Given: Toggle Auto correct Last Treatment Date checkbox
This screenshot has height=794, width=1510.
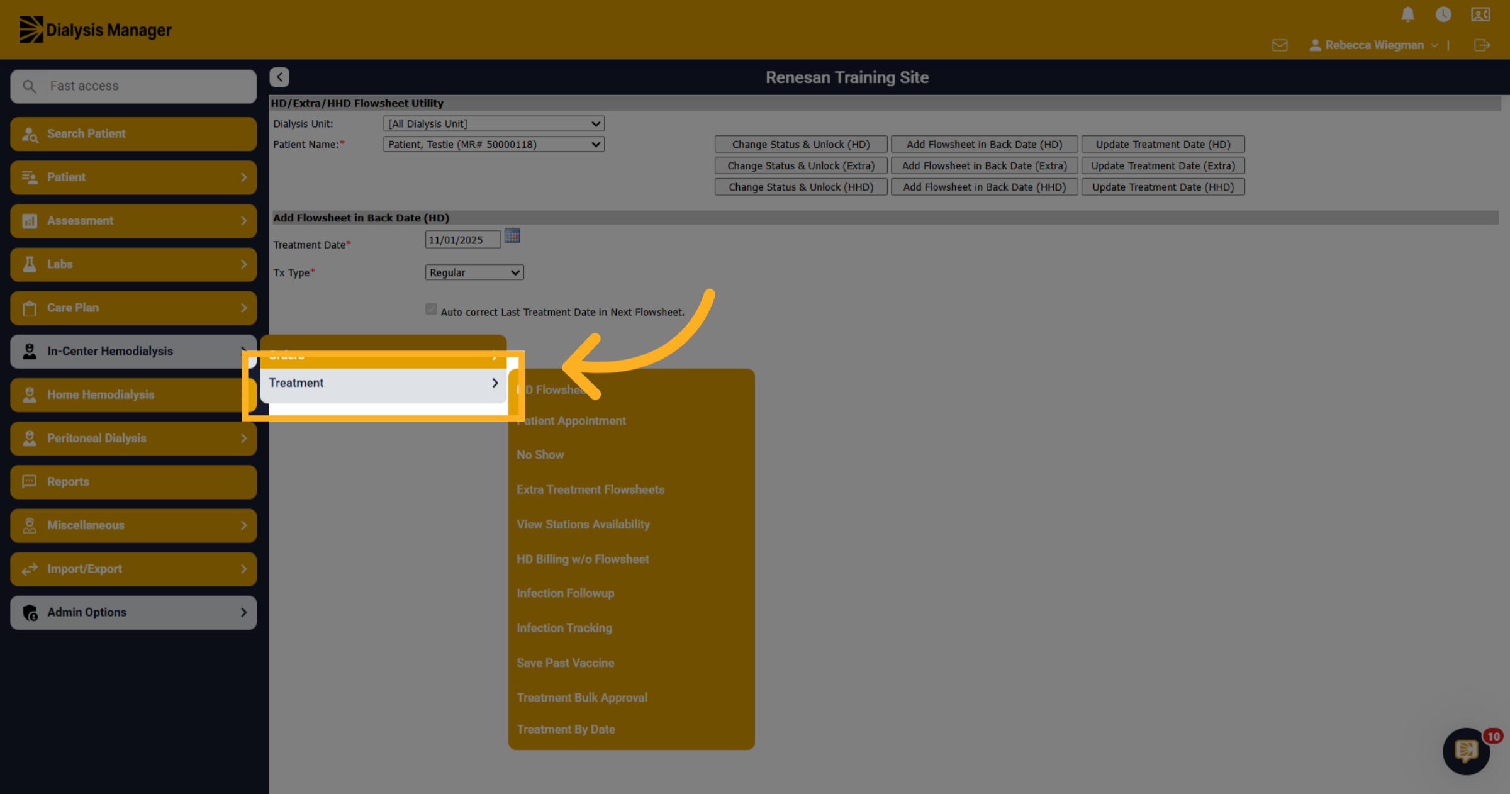Looking at the screenshot, I should coord(431,309).
